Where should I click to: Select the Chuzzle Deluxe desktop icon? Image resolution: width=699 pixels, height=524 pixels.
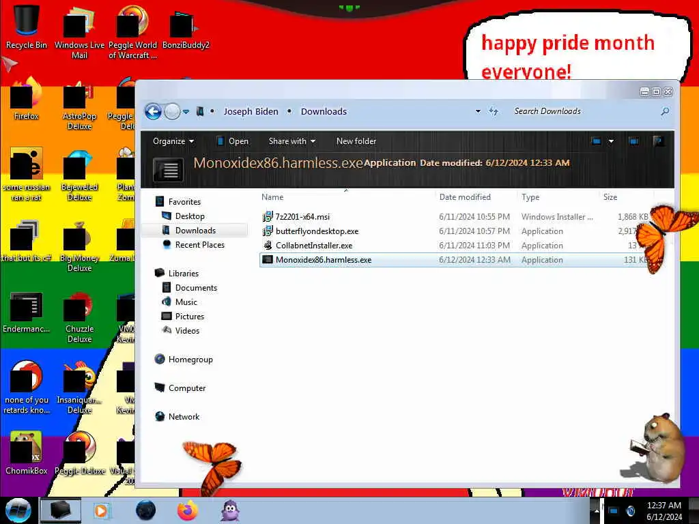pyautogui.click(x=79, y=317)
